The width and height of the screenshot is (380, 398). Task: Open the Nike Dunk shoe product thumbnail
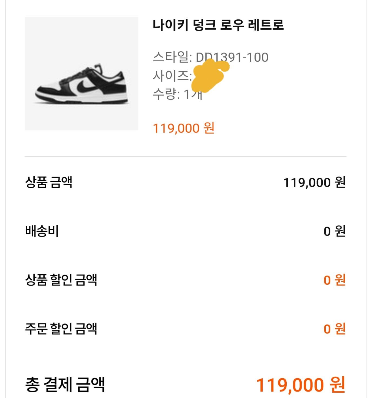[x=81, y=74]
